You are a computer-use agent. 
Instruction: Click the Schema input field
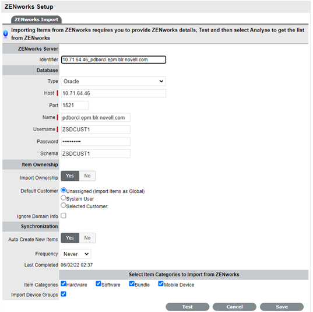96,153
